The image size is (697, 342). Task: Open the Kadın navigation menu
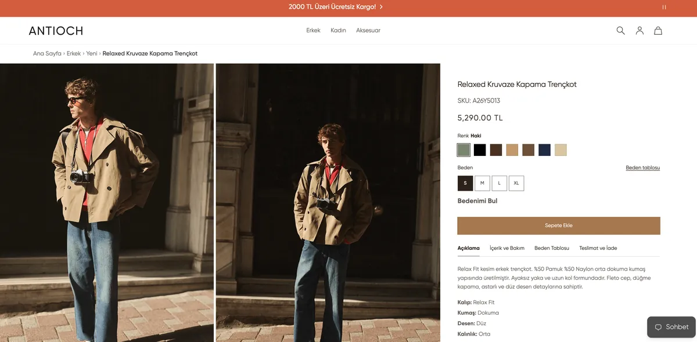pyautogui.click(x=338, y=30)
